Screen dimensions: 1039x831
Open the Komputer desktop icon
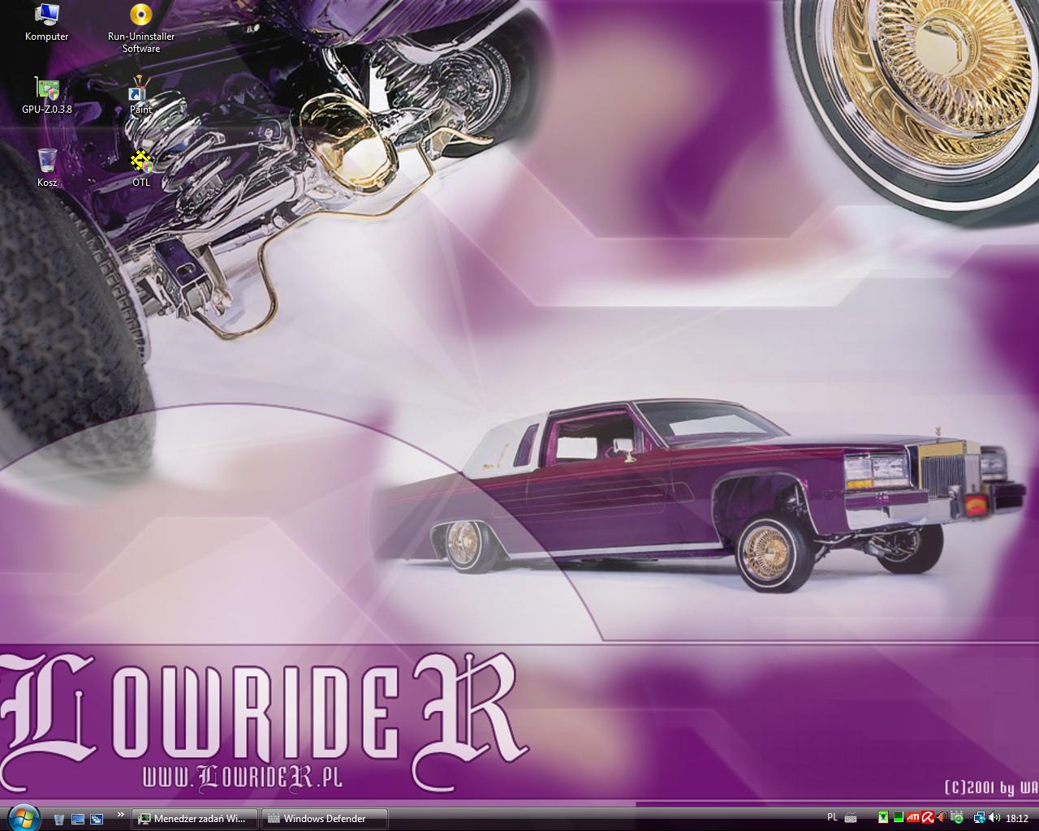click(47, 23)
